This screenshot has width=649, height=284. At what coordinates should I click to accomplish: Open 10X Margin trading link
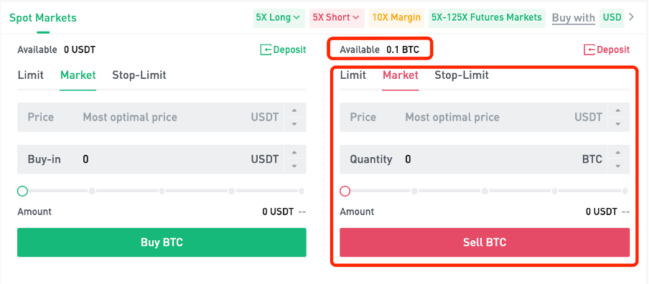pos(396,18)
